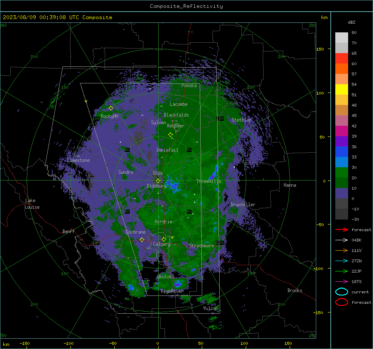Click the 54 dBZ yellow color swatch
The width and height of the screenshot is (373, 349).
pyautogui.click(x=342, y=89)
